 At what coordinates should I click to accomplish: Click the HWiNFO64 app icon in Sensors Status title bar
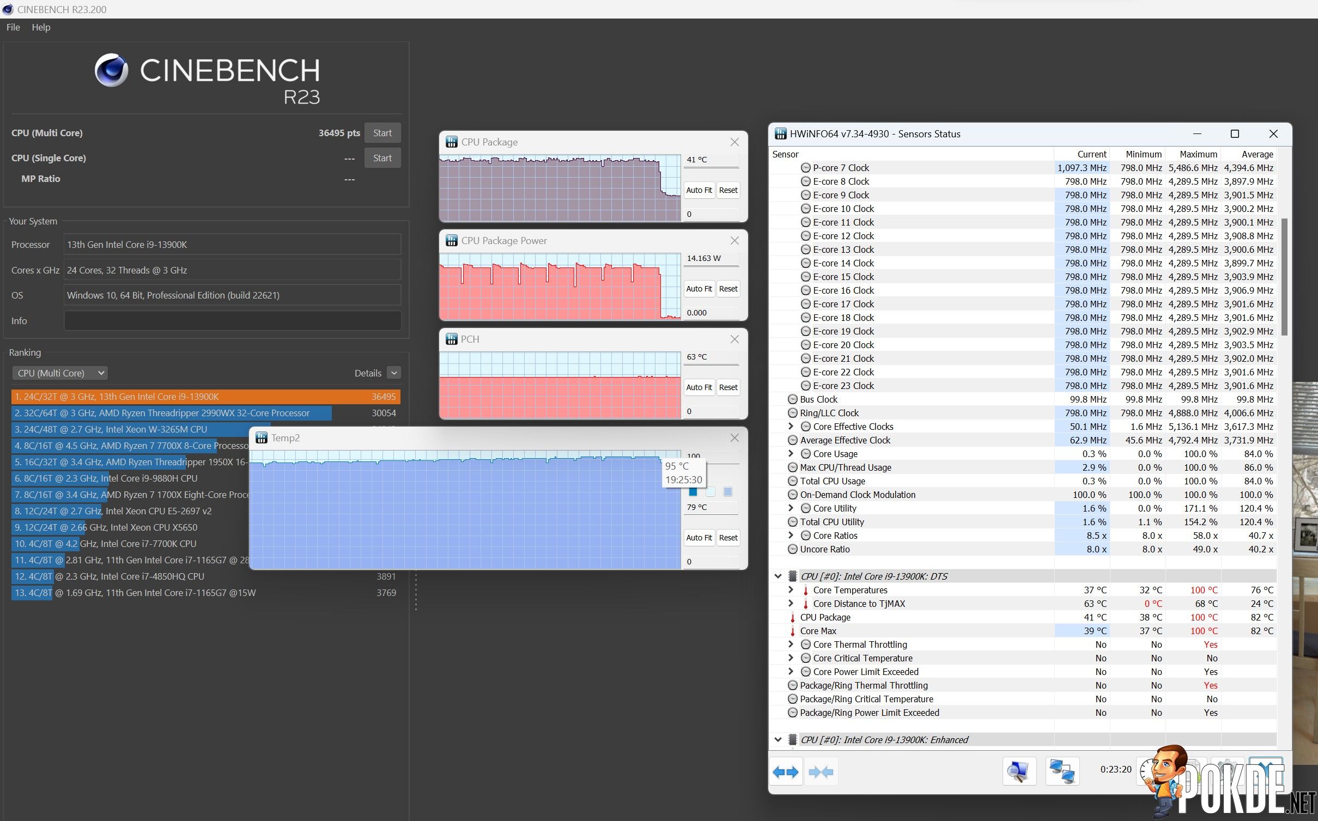point(781,134)
